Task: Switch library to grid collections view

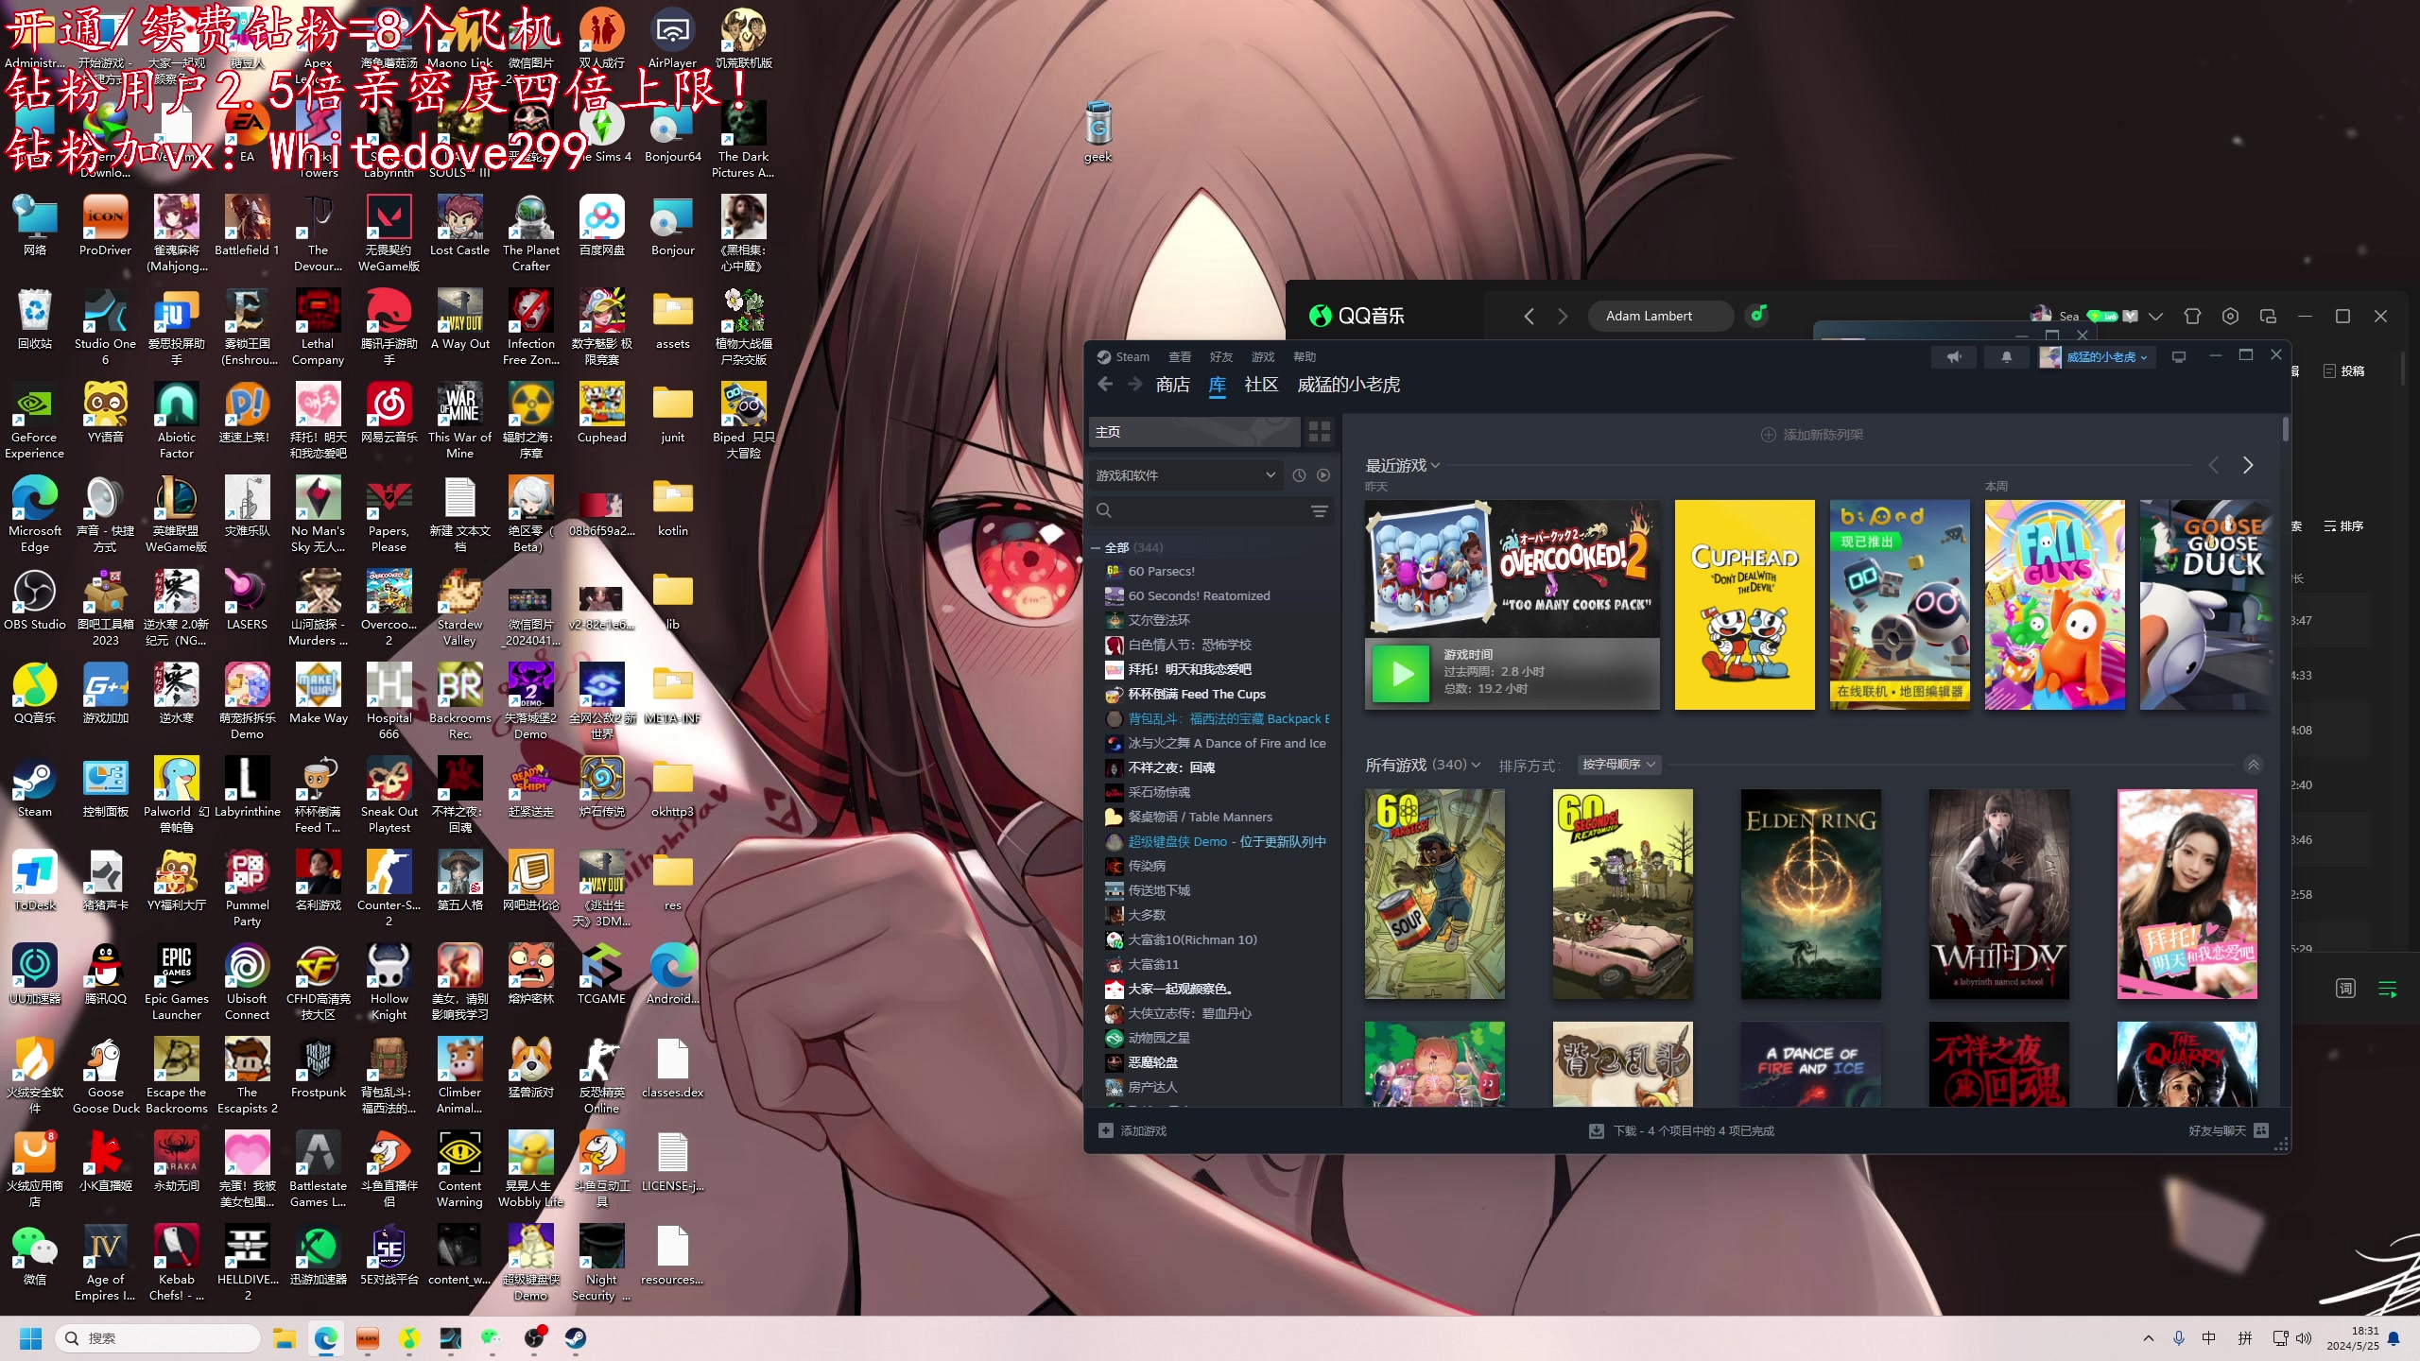Action: pos(1319,432)
